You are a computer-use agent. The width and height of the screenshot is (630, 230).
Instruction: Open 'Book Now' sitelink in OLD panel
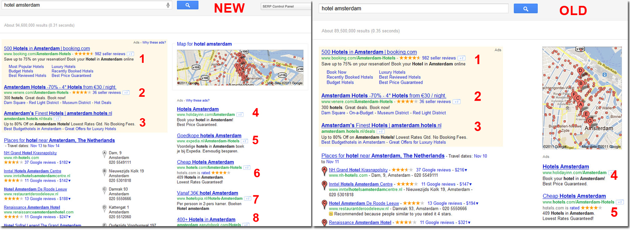click(336, 72)
